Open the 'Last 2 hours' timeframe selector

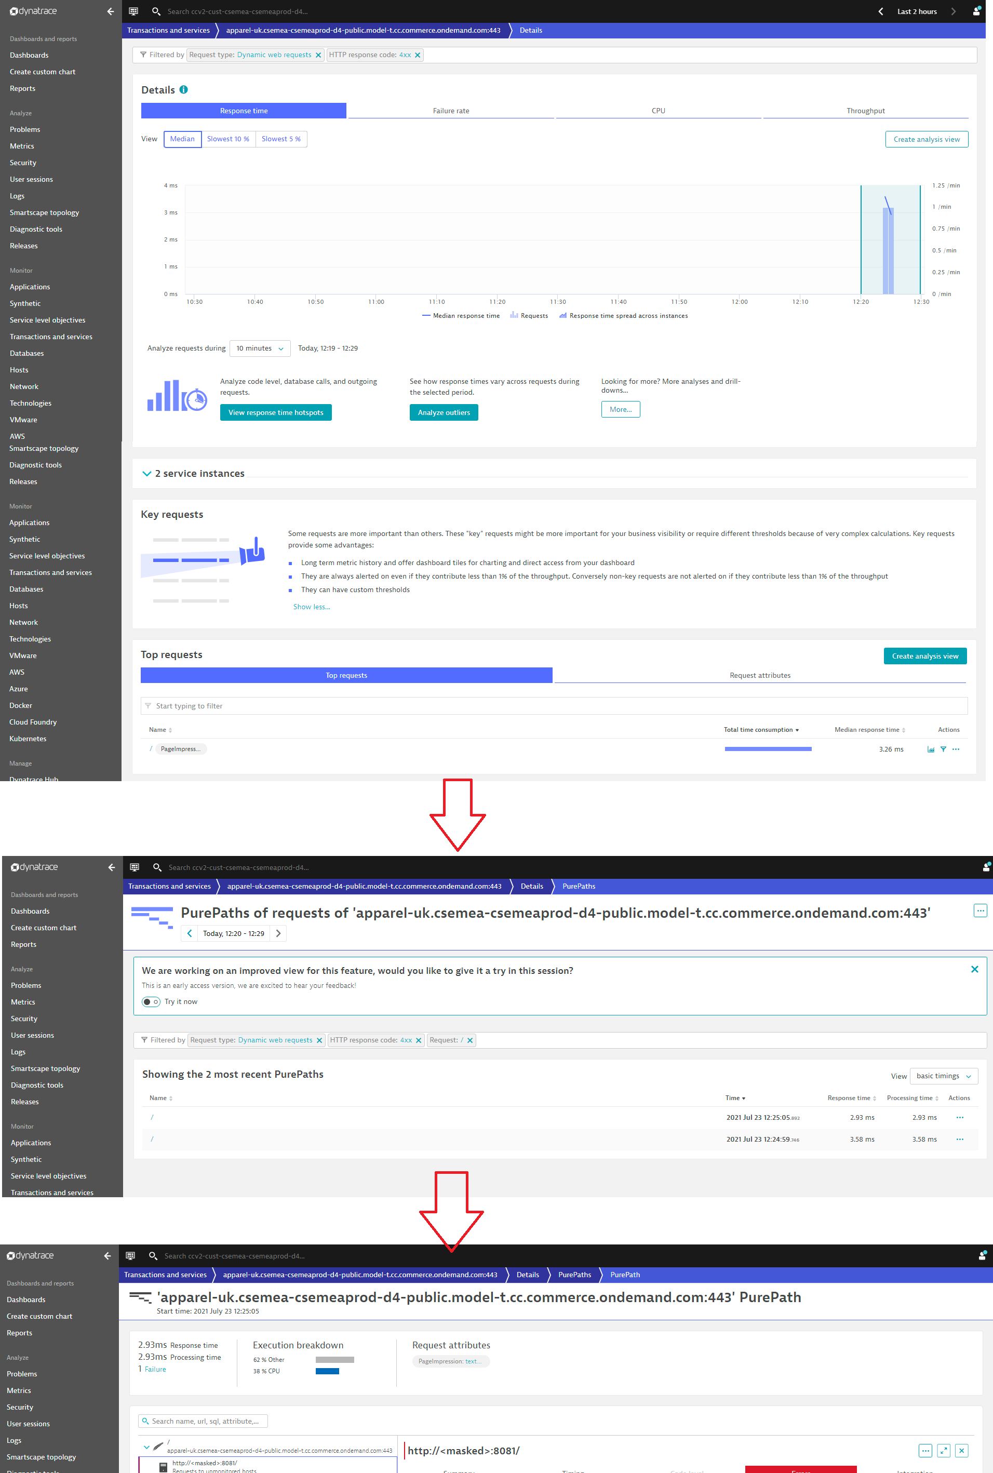[x=916, y=11]
